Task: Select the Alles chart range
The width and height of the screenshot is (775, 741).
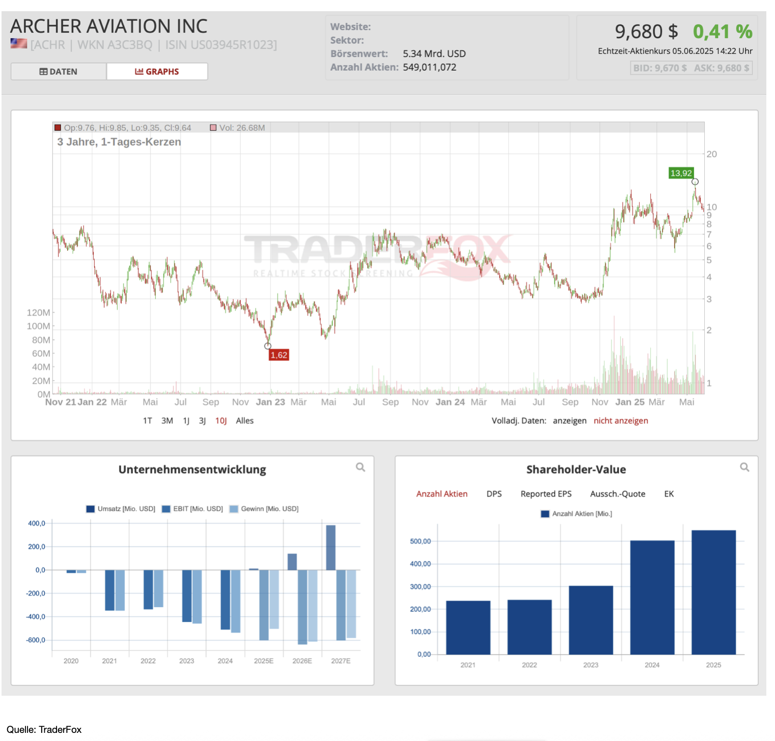Action: pyautogui.click(x=245, y=421)
